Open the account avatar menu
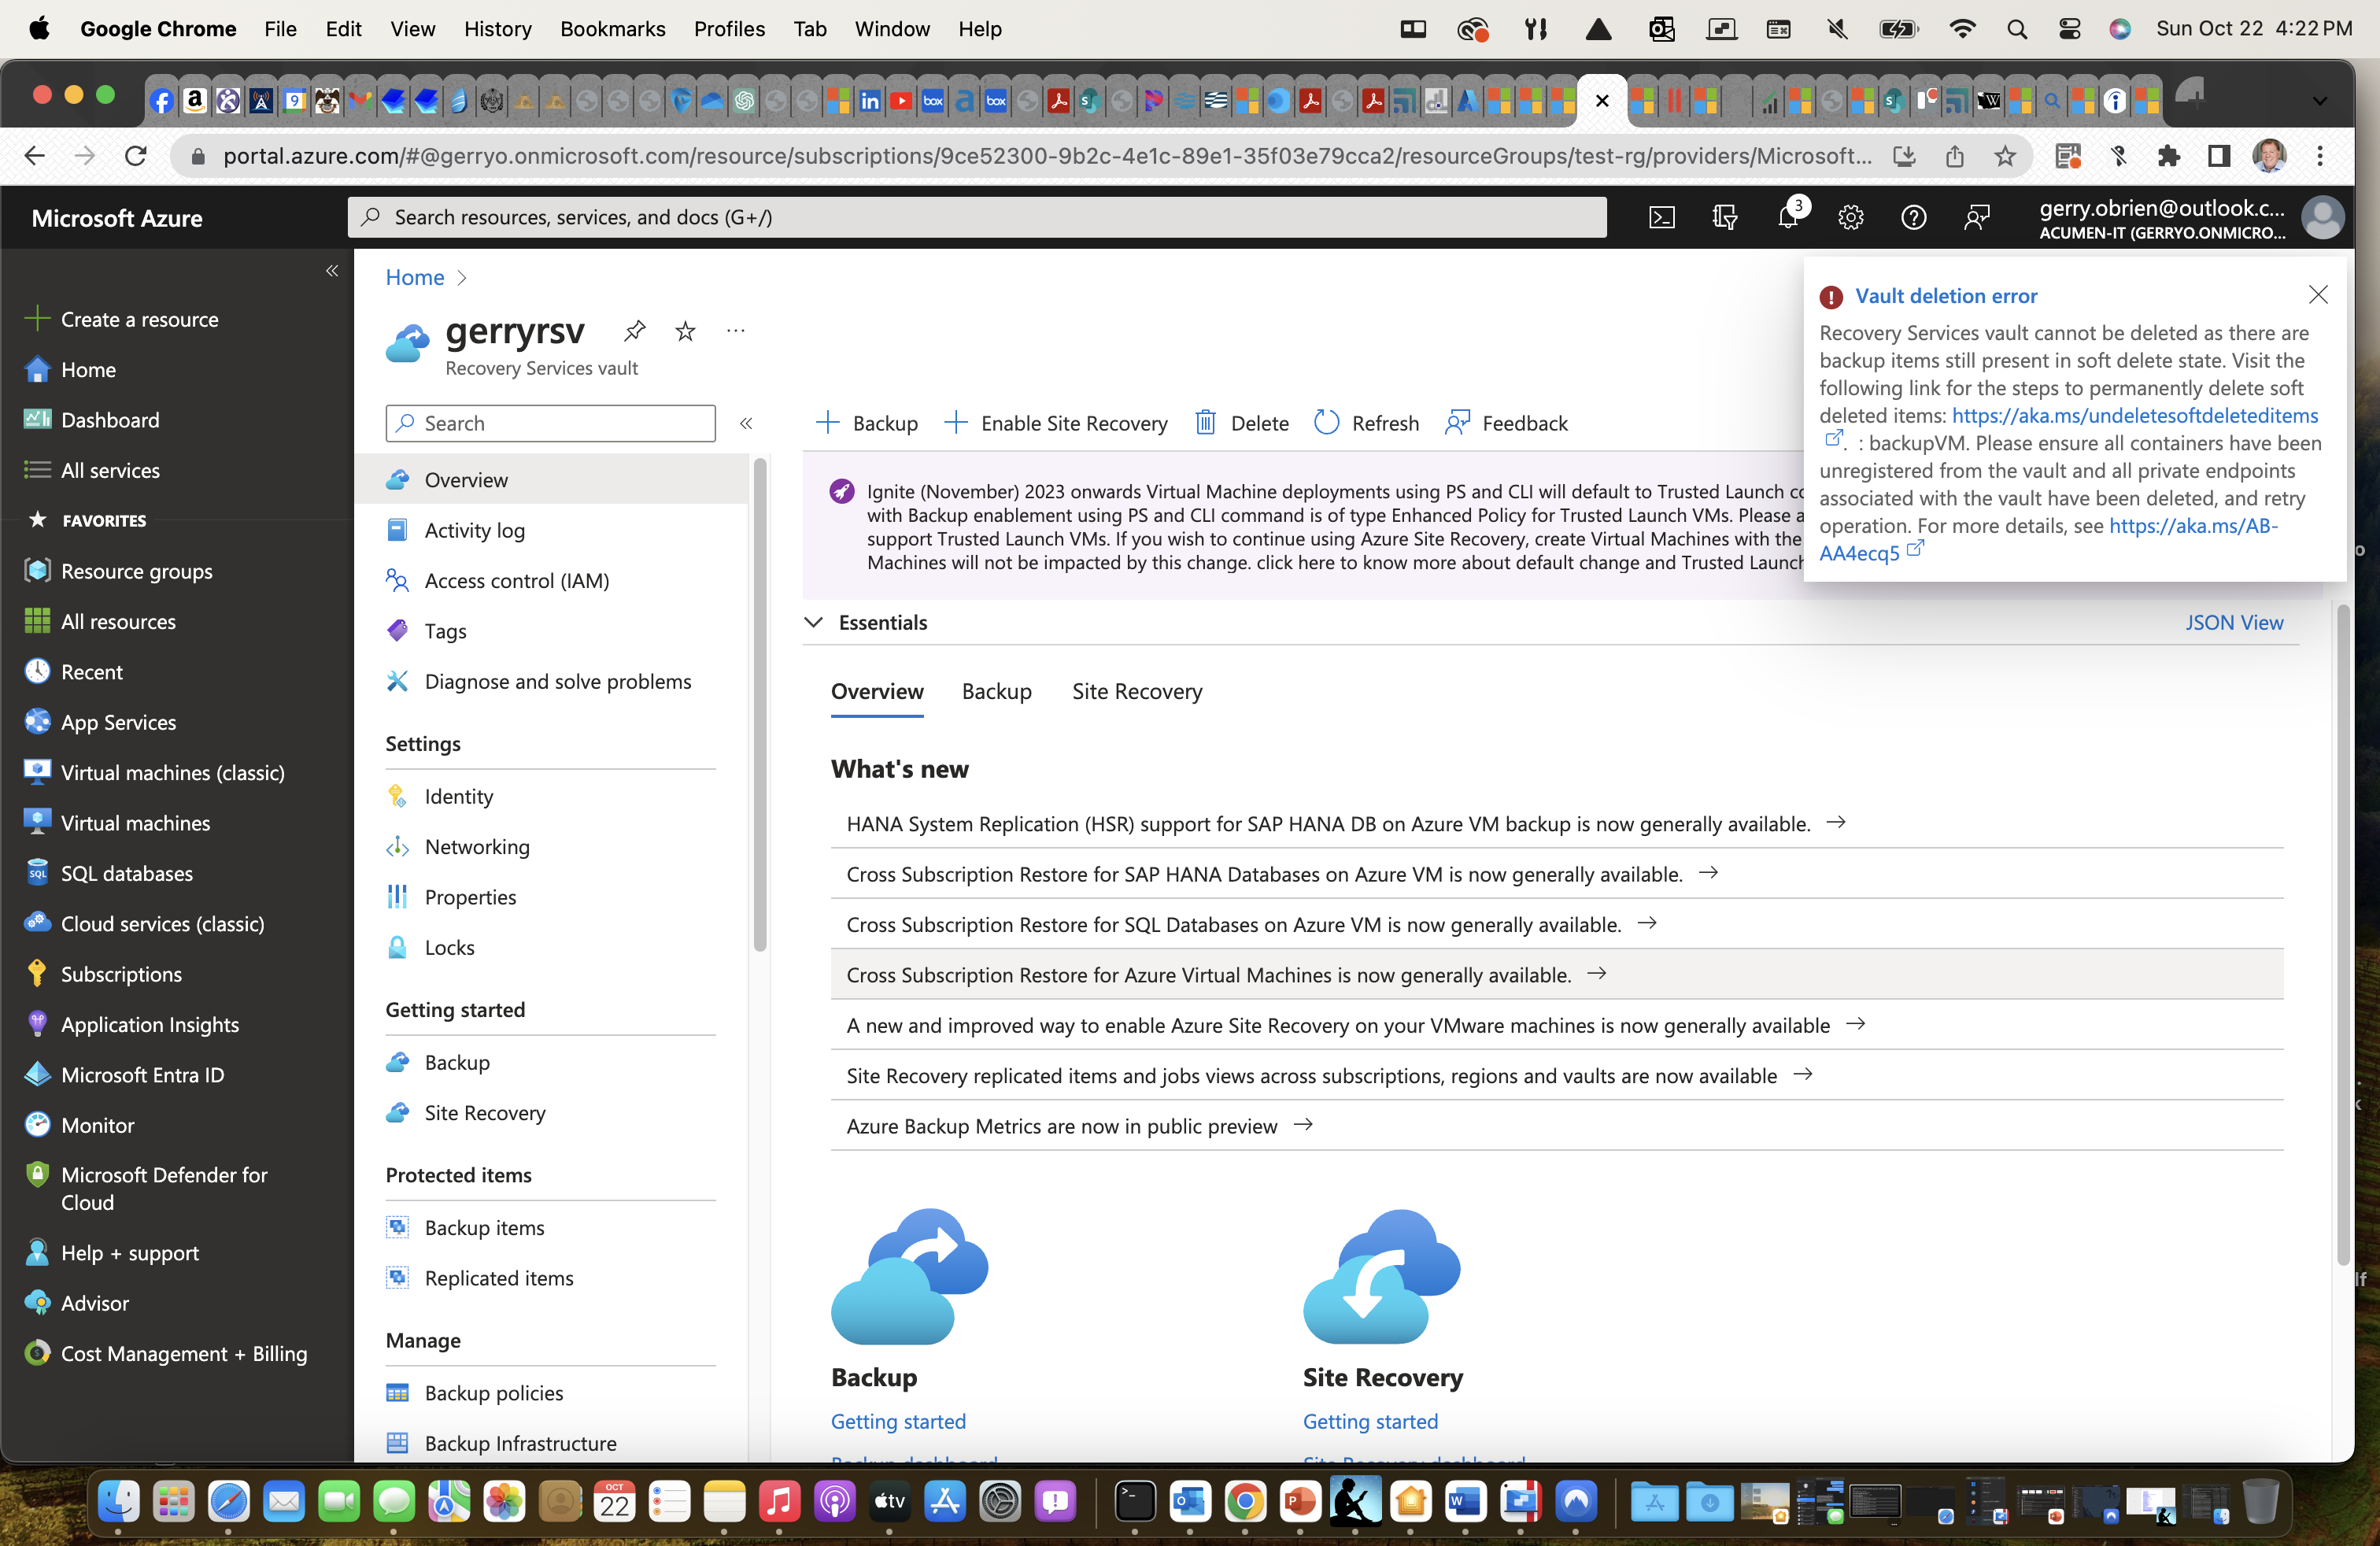2380x1546 pixels. click(x=2322, y=217)
